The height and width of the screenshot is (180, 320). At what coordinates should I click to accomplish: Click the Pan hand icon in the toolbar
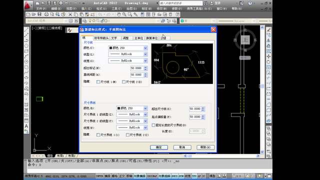click(x=119, y=14)
